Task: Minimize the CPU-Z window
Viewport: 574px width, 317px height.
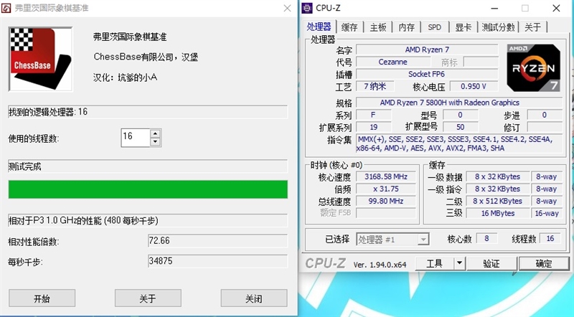Action: click(494, 8)
